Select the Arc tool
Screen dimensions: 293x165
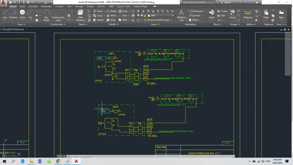31,14
